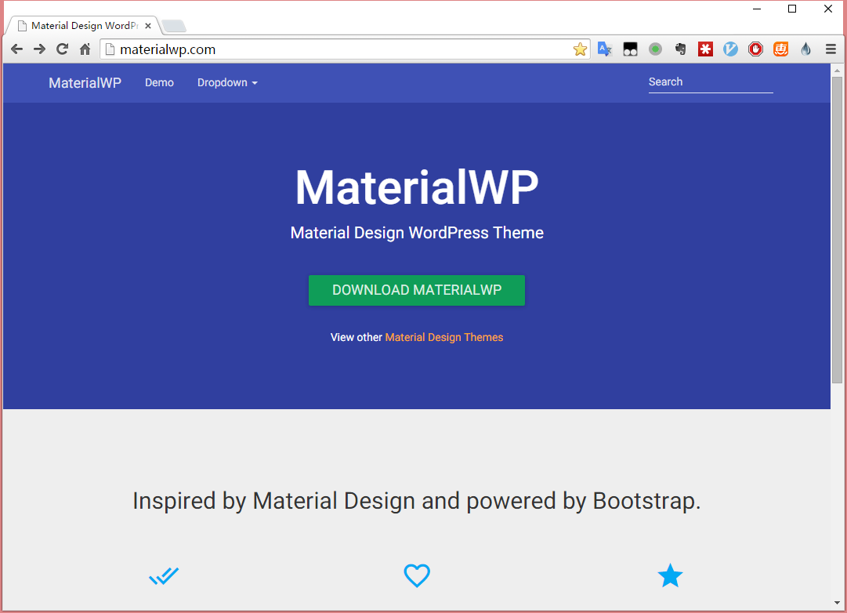Open the Chrome hamburger menu
This screenshot has width=847, height=613.
pos(831,49)
